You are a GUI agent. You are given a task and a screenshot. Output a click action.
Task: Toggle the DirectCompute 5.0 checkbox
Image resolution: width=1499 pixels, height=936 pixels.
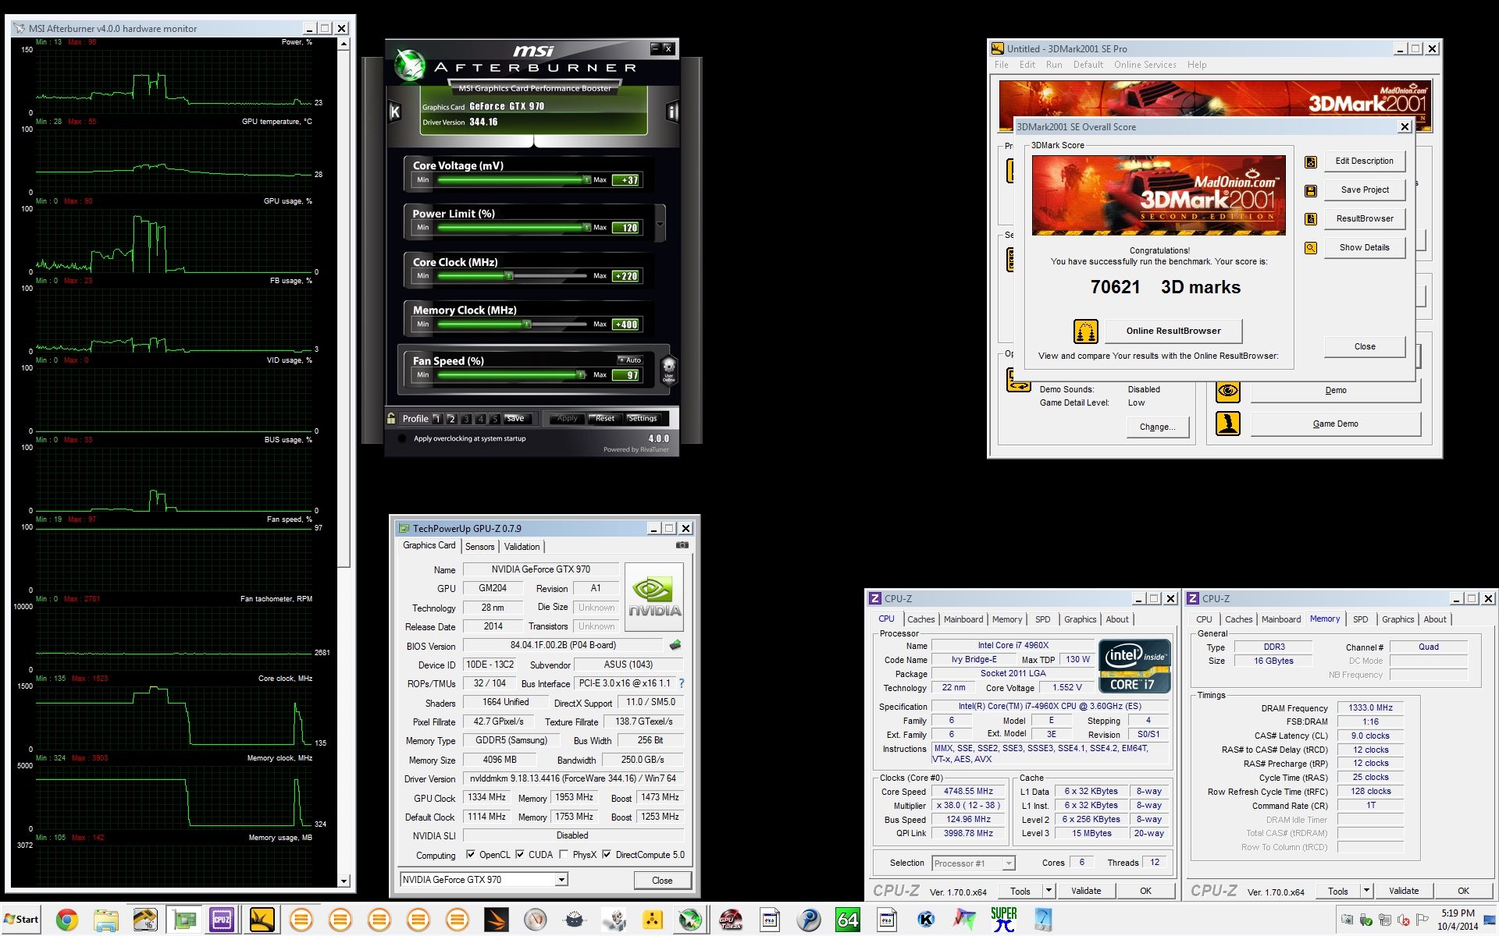607,854
